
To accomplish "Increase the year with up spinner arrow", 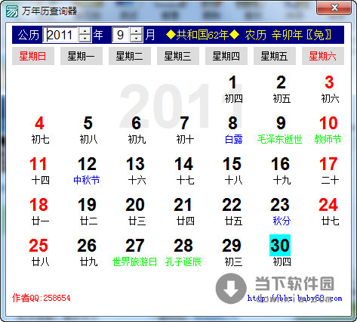I will (85, 31).
